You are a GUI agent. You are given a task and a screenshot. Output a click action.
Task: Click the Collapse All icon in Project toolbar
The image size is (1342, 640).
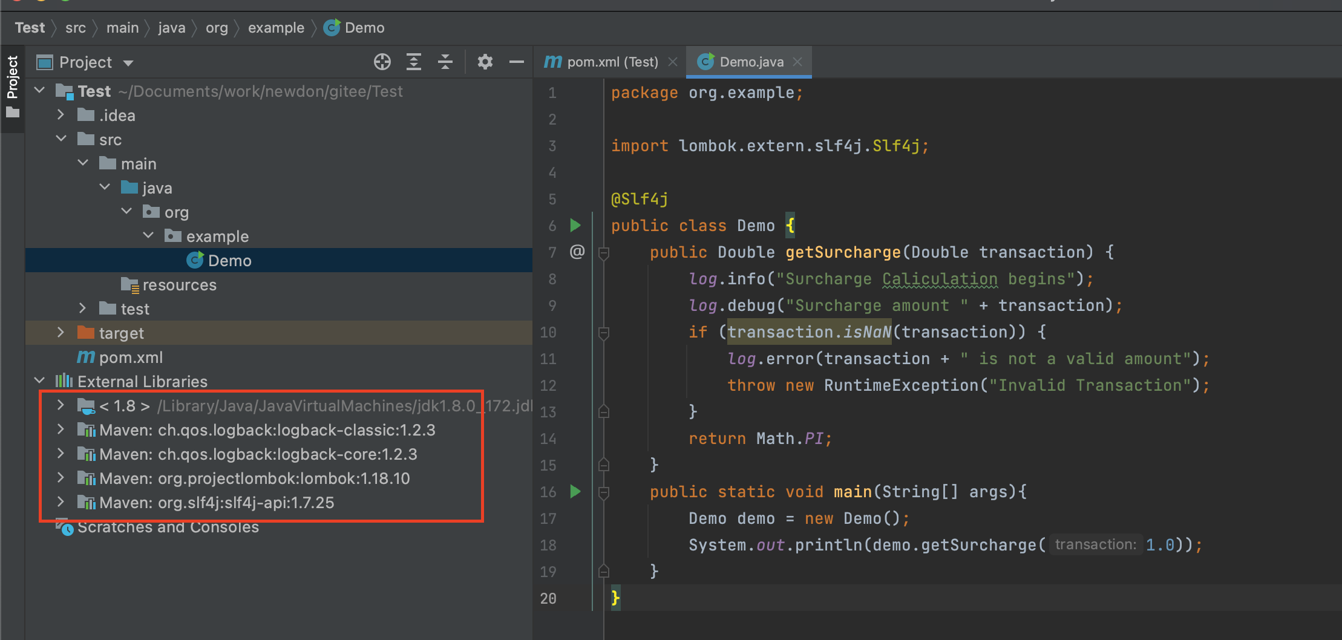click(445, 62)
